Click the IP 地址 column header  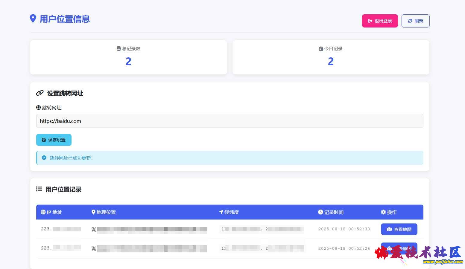(x=51, y=212)
